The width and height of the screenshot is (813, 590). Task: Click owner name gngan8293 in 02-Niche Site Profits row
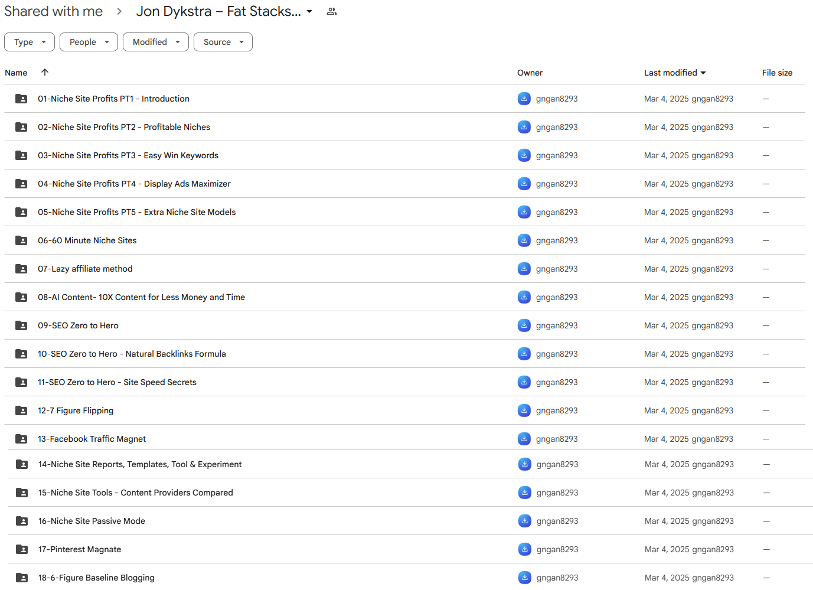(x=557, y=127)
